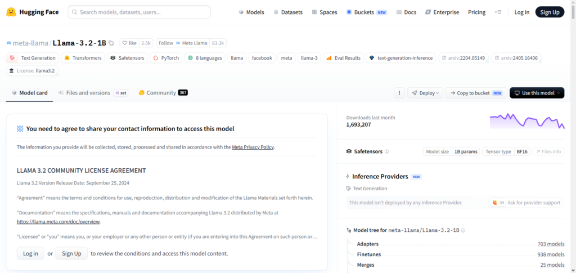Click Files info link
Image resolution: width=576 pixels, height=273 pixels.
(x=548, y=151)
